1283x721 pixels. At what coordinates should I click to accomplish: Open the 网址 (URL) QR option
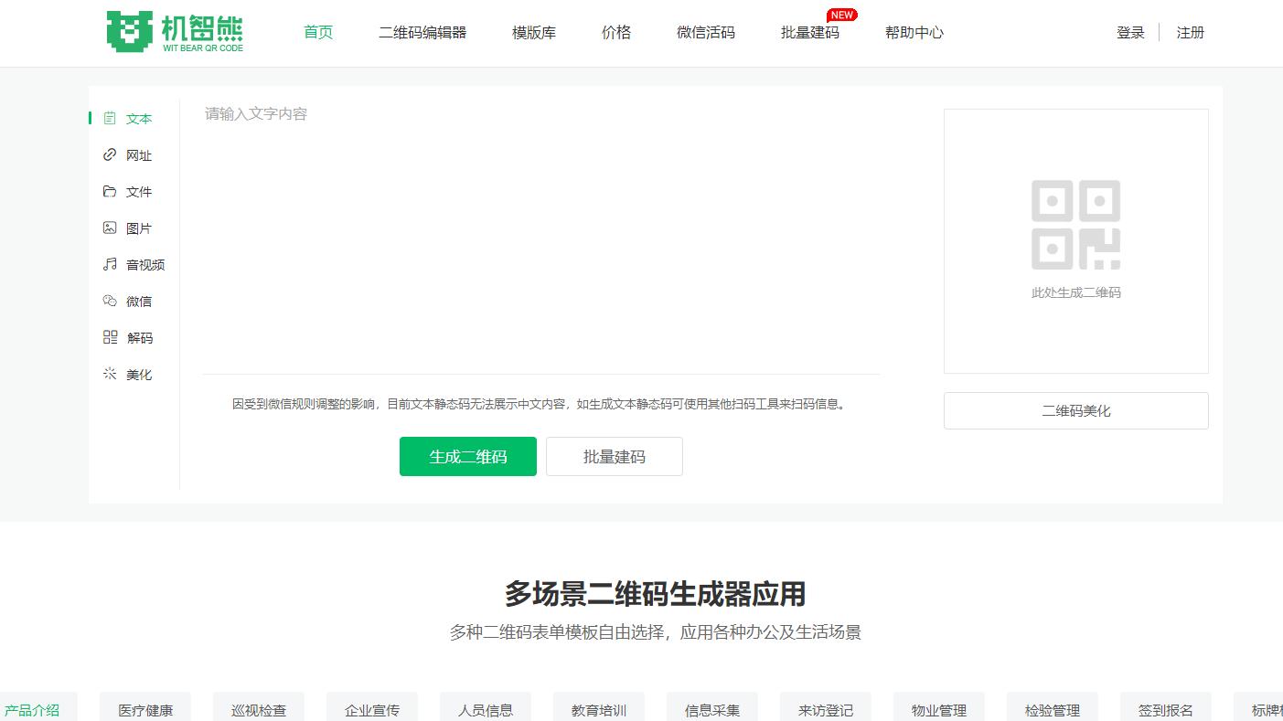pyautogui.click(x=109, y=154)
